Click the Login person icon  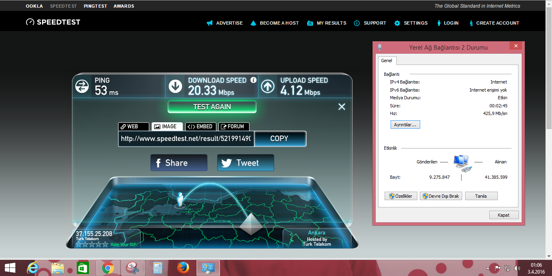click(x=439, y=23)
